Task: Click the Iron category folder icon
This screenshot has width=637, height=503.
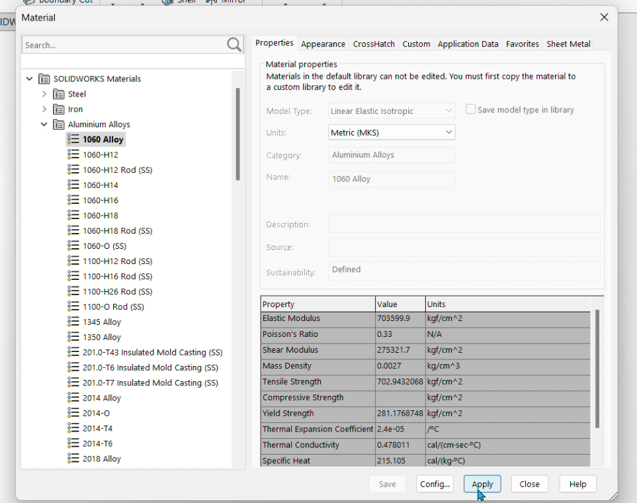Action: 57,109
